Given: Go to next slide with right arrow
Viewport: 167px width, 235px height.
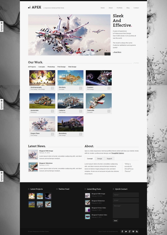Looking at the screenshot, I should click(x=109, y=54).
